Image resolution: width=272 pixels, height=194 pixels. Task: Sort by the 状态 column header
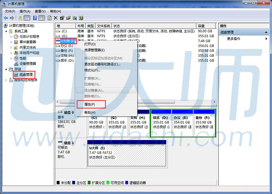[154, 26]
